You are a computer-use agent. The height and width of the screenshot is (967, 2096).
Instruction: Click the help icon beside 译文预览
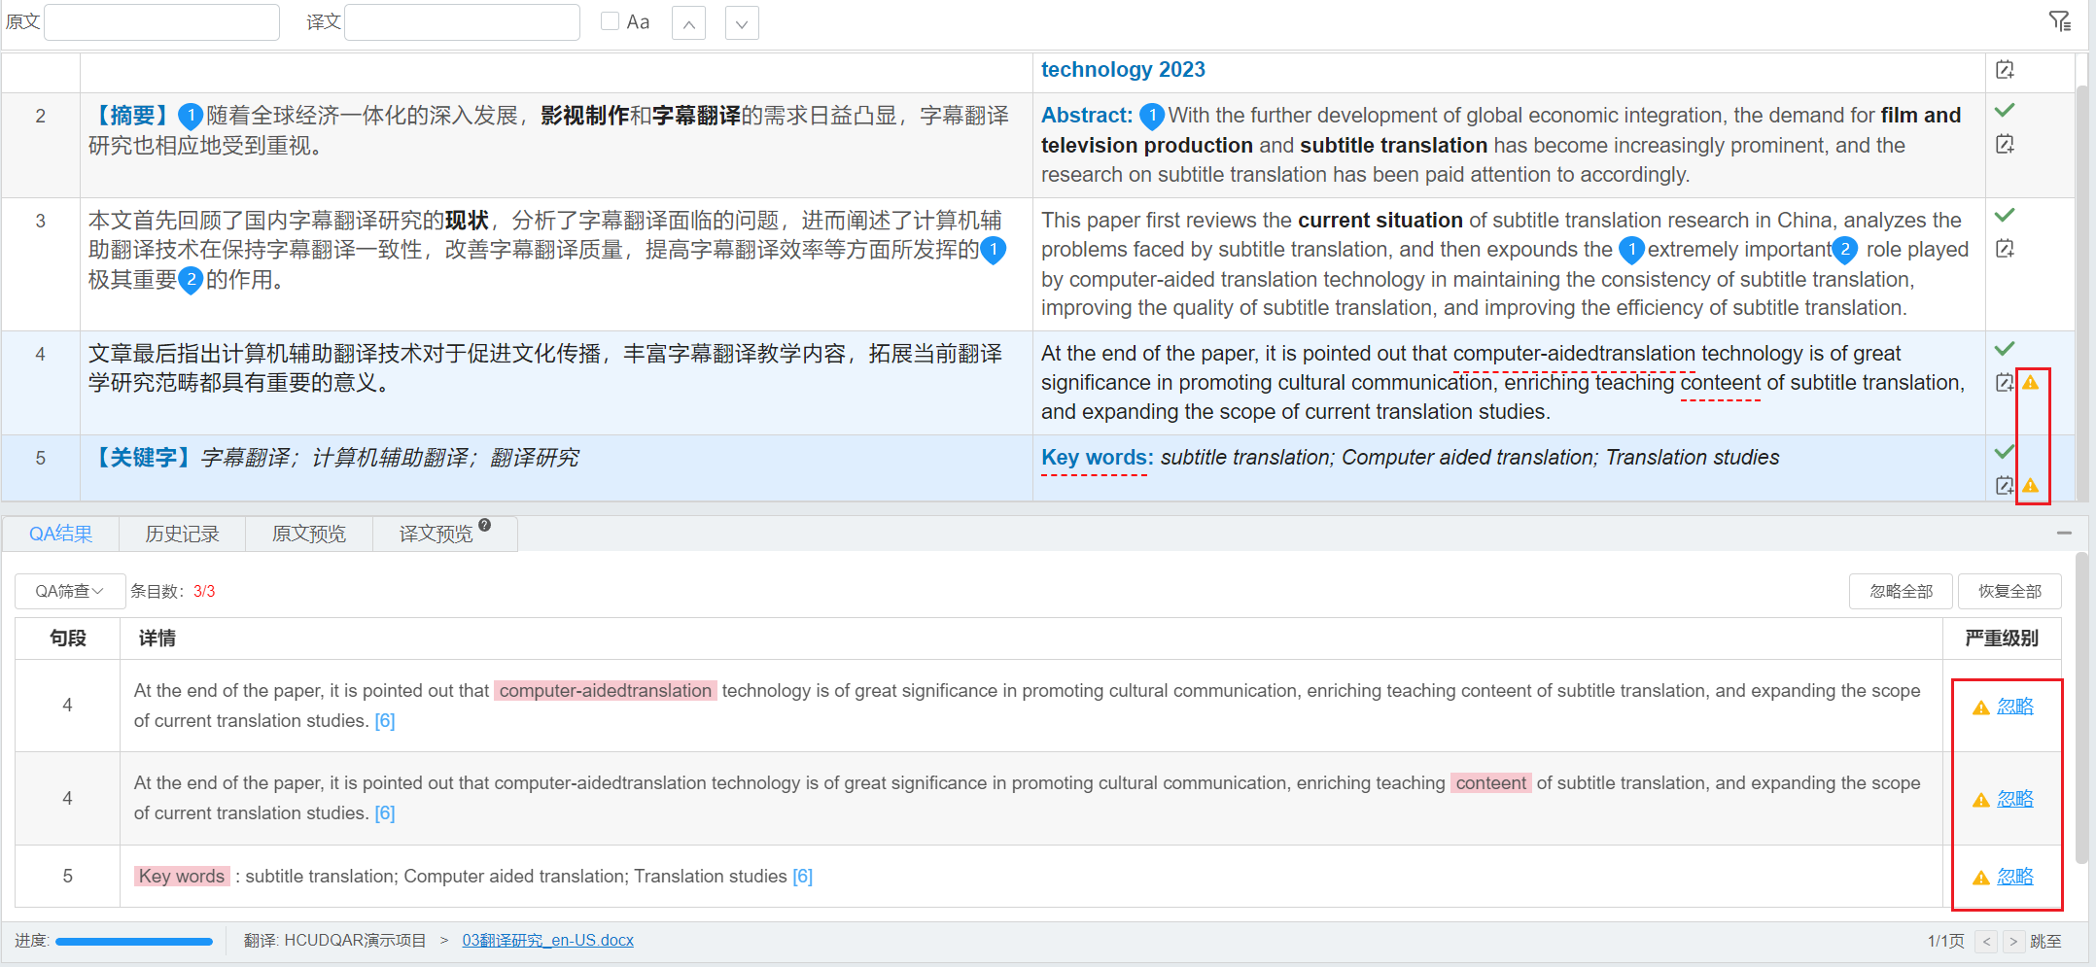point(484,526)
